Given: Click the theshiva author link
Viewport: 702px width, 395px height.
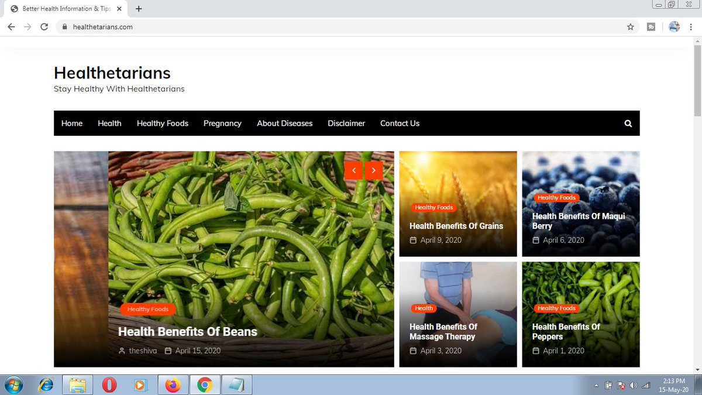Looking at the screenshot, I should coord(143,351).
